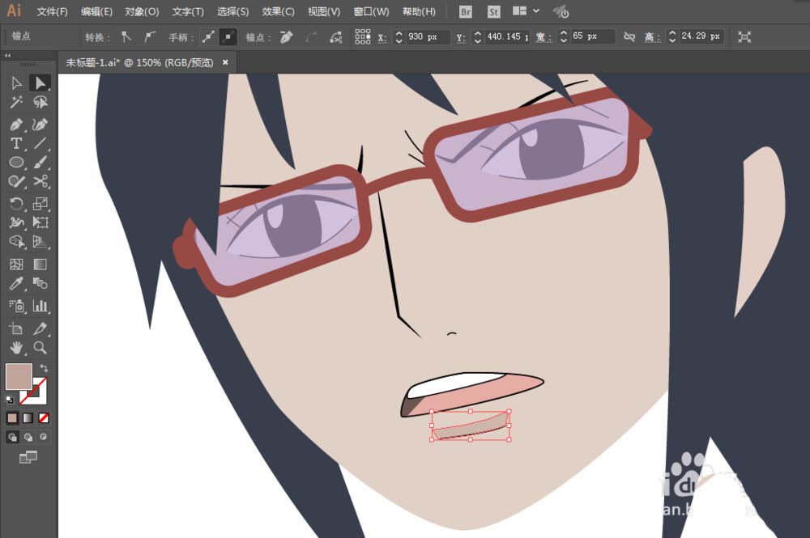The image size is (810, 538).
Task: Select the Line Segment tool
Action: (x=40, y=143)
